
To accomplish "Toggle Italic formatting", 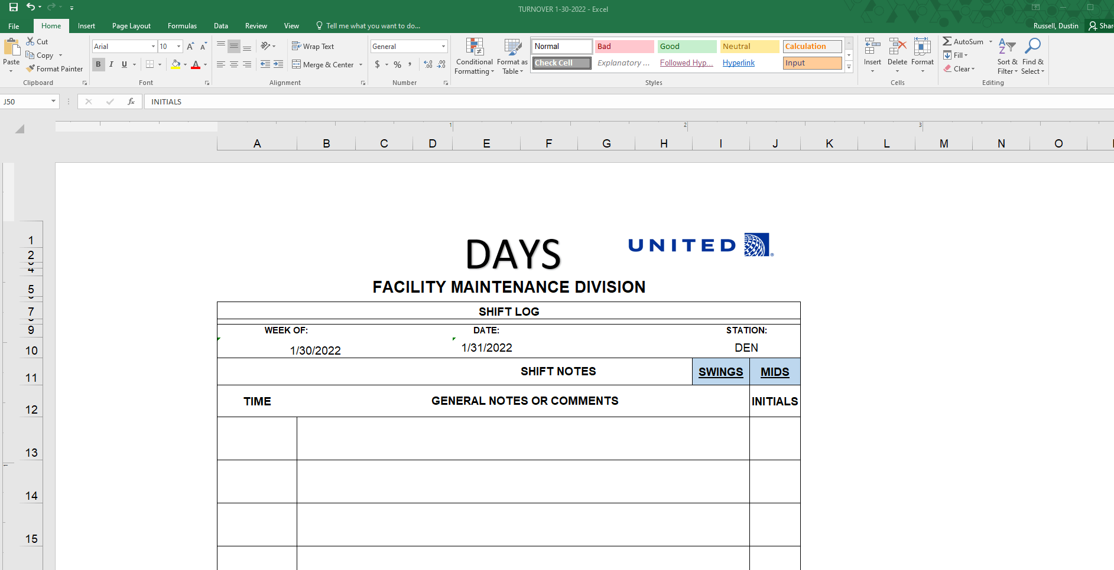I will point(111,64).
